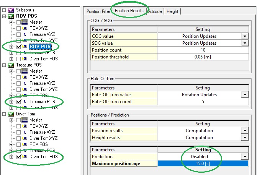Click Diver Tom XYZ icon in Diver Tom group
This screenshot has height=175, width=257.
point(25,138)
